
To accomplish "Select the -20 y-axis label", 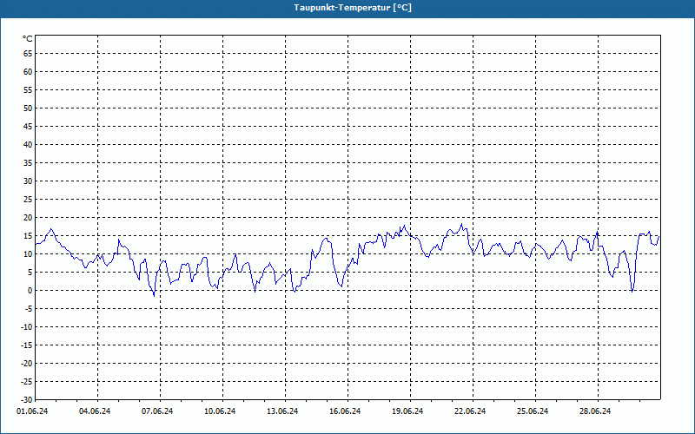I will (27, 363).
